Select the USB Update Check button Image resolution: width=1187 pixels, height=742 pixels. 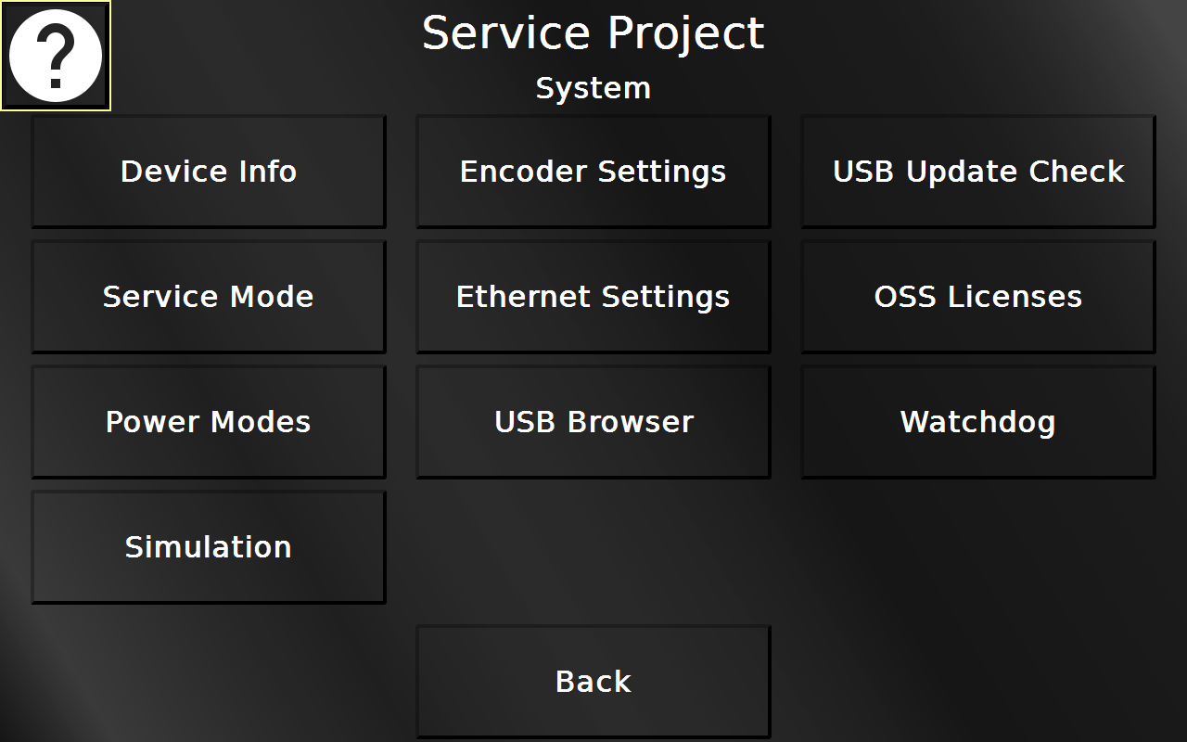click(x=978, y=172)
